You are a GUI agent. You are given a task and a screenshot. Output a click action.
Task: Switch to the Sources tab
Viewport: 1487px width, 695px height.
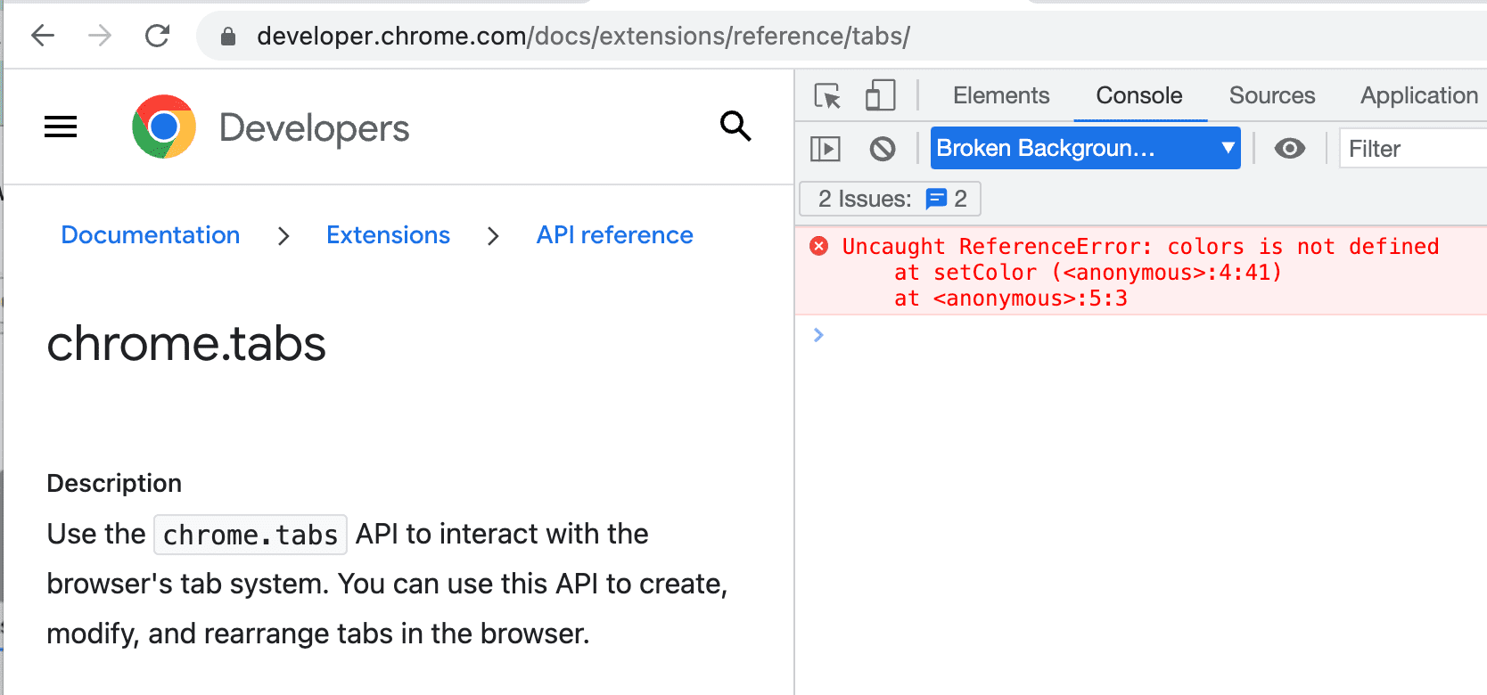pyautogui.click(x=1271, y=95)
